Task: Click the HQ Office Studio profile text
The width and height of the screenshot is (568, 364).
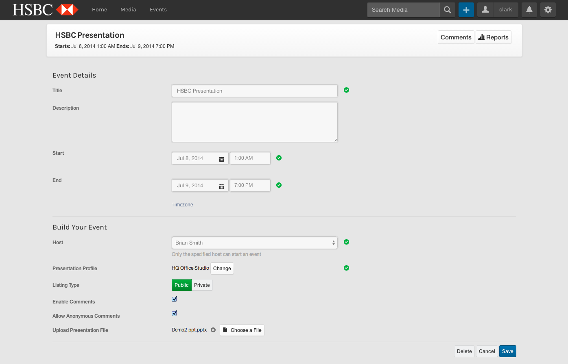Action: [x=190, y=268]
